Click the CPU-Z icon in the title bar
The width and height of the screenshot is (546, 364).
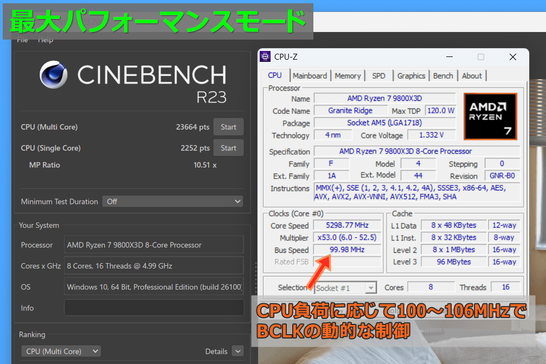pos(265,57)
